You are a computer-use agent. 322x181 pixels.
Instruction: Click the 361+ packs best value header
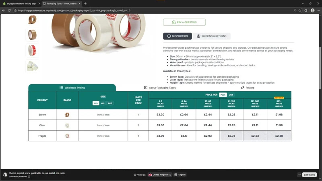click(279, 104)
